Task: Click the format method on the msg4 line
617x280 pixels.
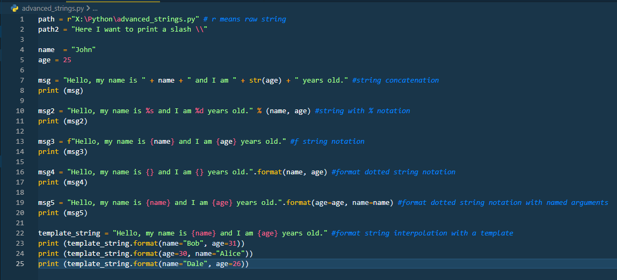Action: (270, 172)
